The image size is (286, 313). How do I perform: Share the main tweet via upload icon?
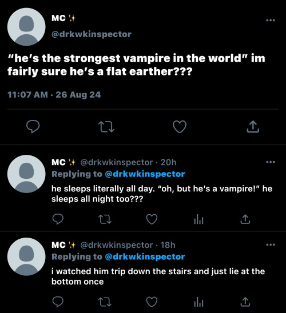(253, 127)
